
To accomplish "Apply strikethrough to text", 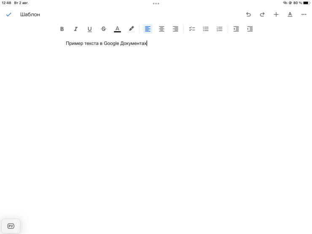I will [103, 29].
